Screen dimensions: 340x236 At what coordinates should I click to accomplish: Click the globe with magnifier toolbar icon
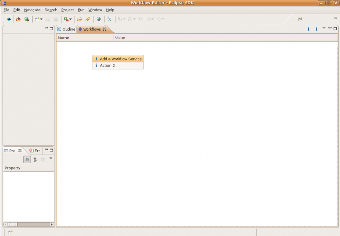coord(27,19)
